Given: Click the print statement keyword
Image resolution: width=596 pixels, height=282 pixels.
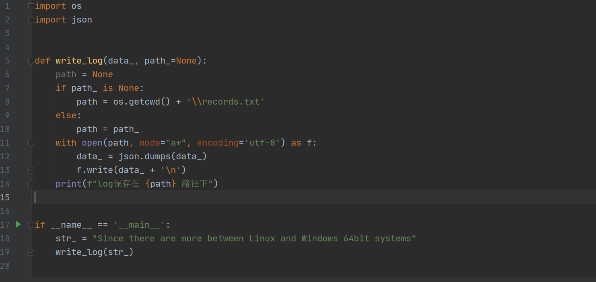Looking at the screenshot, I should click(68, 184).
